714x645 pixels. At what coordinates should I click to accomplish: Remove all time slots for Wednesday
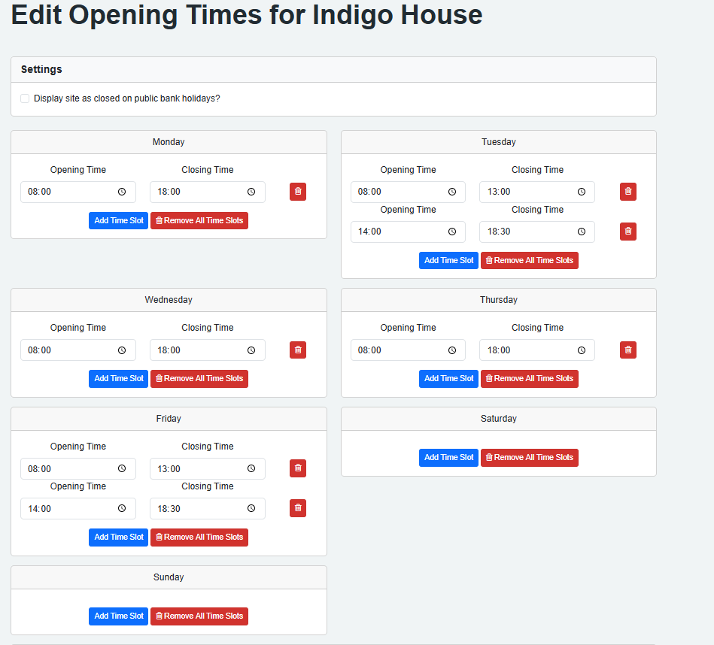coord(199,378)
